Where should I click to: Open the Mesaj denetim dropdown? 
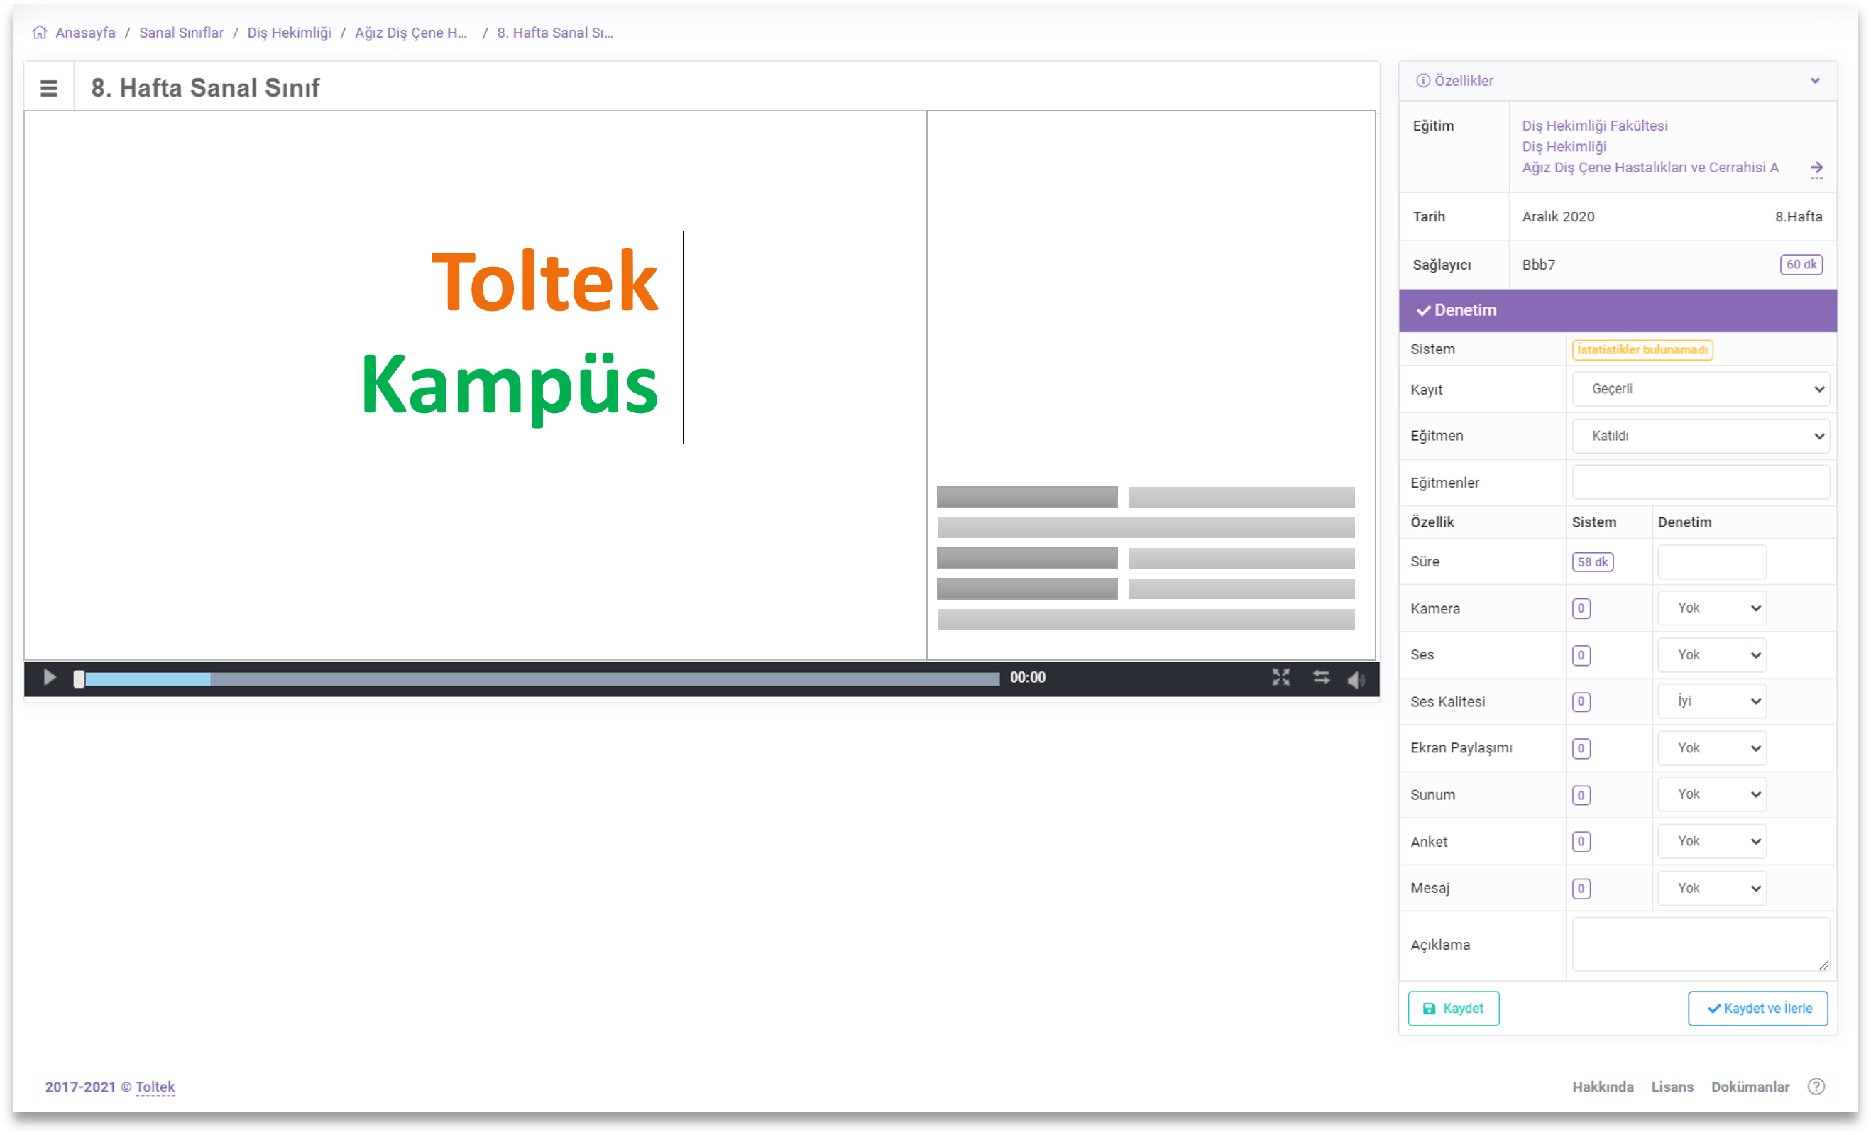click(1711, 888)
